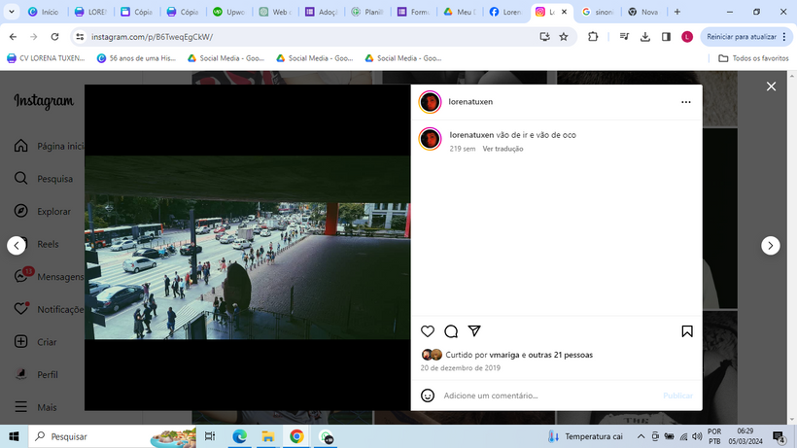
Task: Open 56 anos de uma His bookmark
Action: 136,58
